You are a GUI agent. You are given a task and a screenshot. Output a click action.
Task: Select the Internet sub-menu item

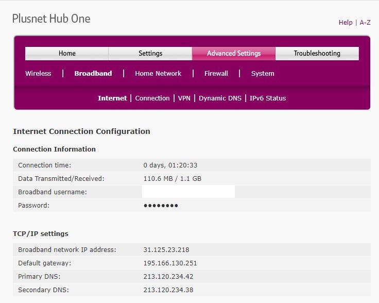[x=112, y=98]
